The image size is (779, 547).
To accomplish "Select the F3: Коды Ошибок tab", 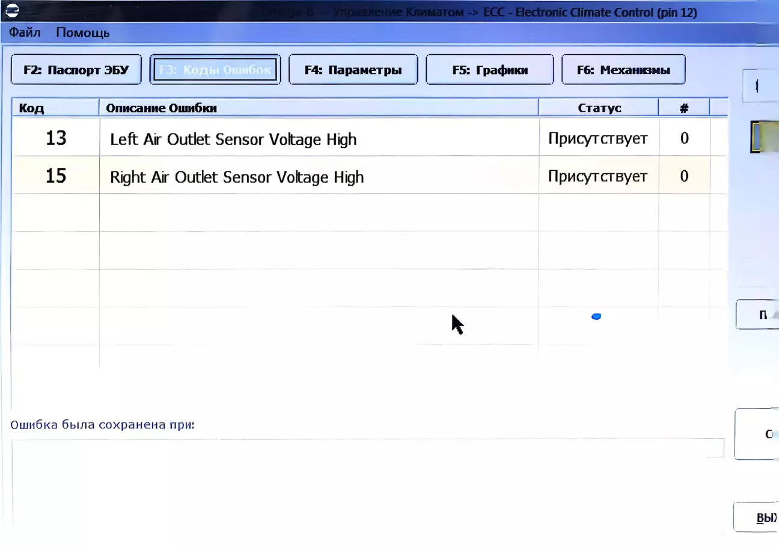I will [x=215, y=70].
